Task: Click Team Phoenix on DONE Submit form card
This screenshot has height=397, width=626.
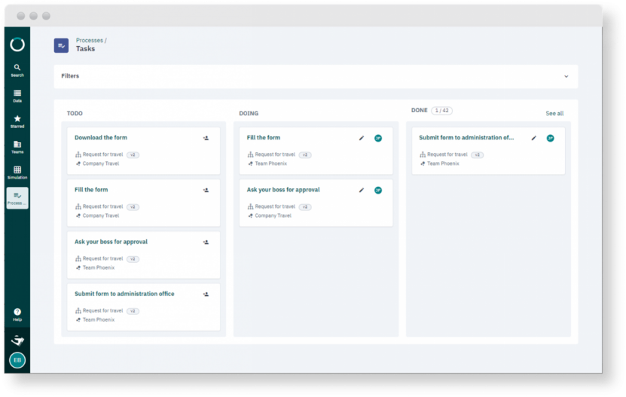Action: (443, 163)
